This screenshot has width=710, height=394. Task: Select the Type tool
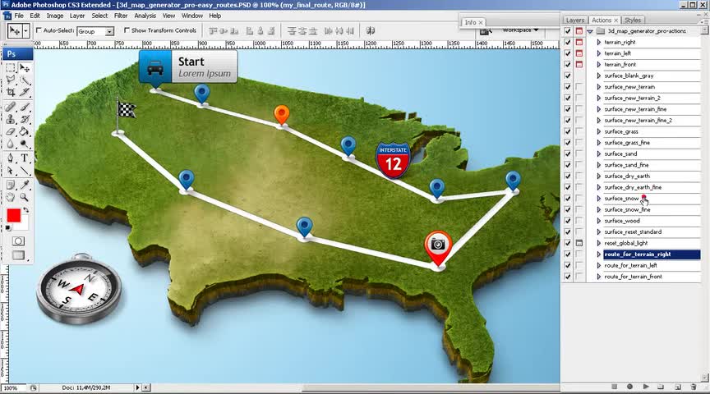25,158
